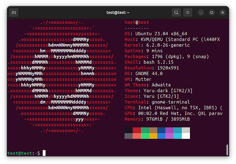Image resolution: width=236 pixels, height=164 pixels.
Task: Click the Memory line 976MiB / 3895MiB
Action: click(157, 119)
